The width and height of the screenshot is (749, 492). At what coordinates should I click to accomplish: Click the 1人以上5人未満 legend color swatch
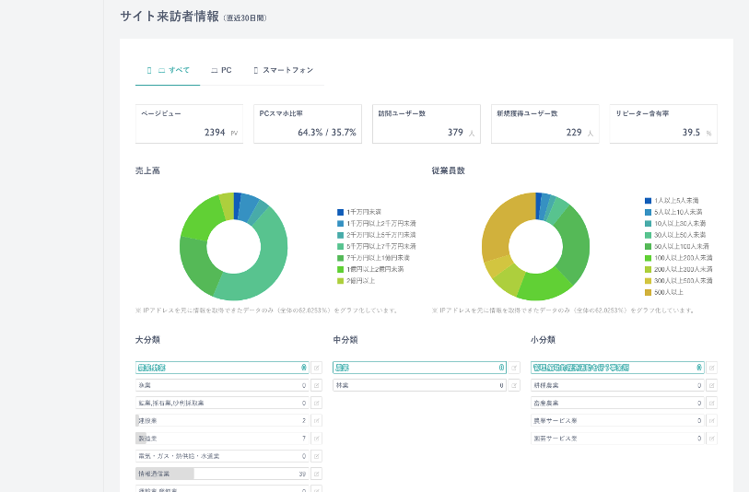[649, 200]
